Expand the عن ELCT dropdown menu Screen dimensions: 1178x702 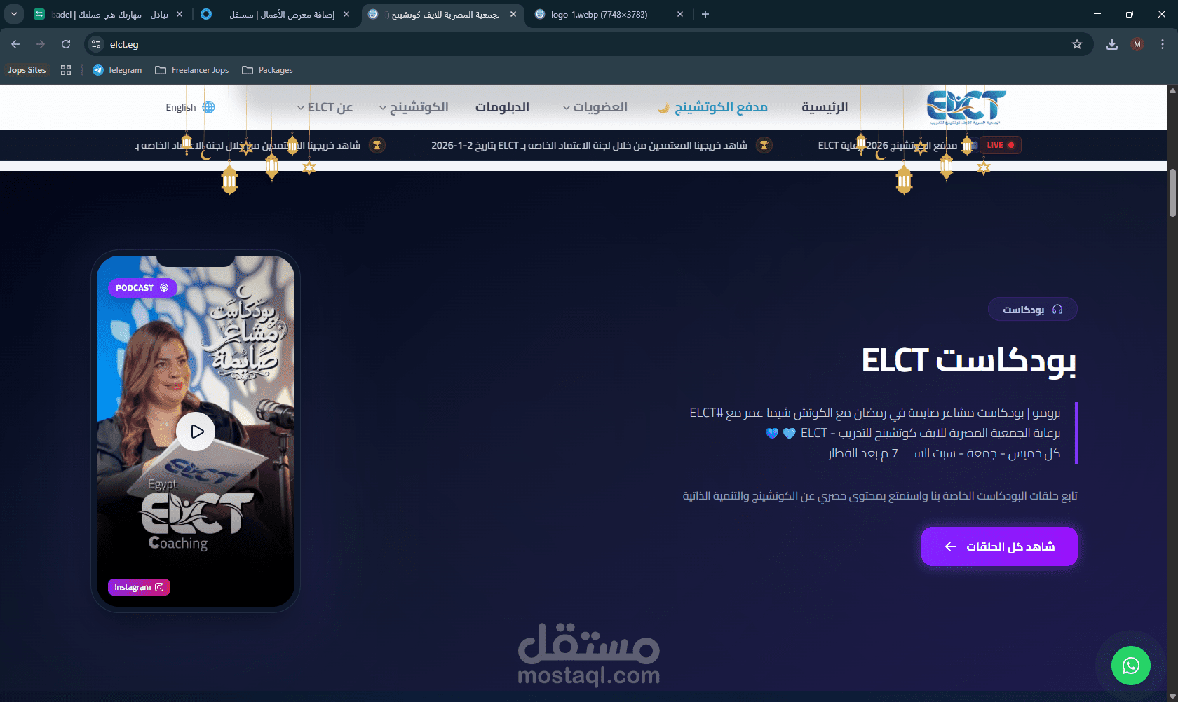(x=325, y=107)
